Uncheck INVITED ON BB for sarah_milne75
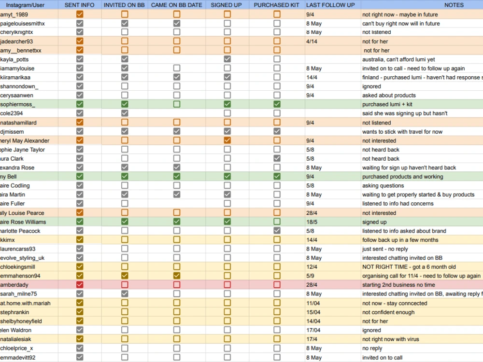483x362 pixels. (x=125, y=293)
